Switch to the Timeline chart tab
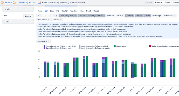 [74, 11]
